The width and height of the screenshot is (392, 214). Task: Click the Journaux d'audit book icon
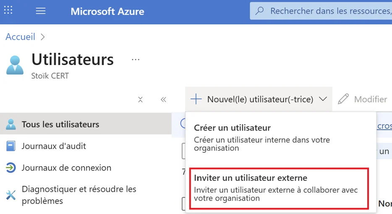point(11,146)
